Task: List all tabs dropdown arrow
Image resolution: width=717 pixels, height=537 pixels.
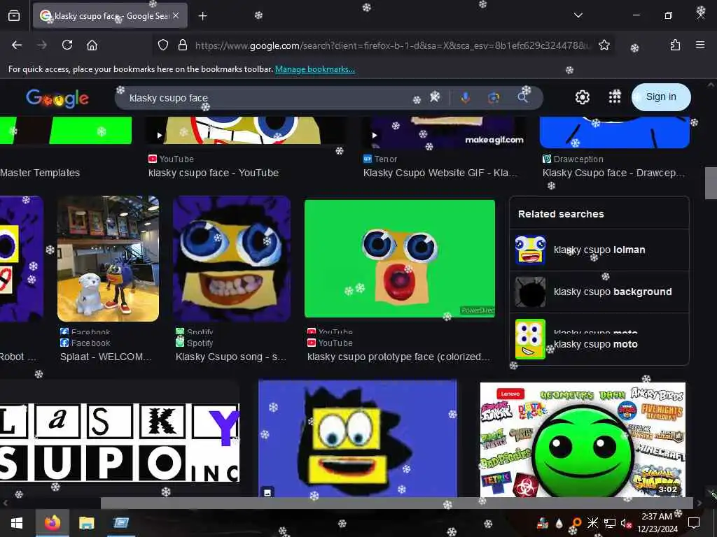Action: 578,15
